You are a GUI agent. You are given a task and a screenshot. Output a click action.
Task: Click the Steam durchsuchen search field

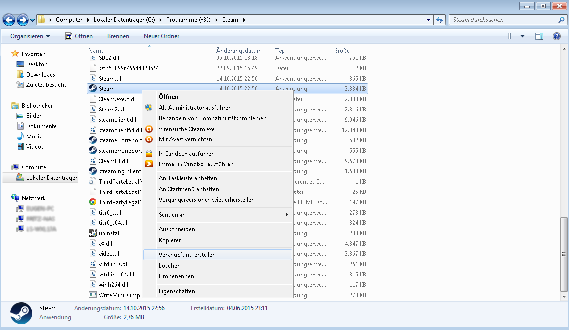503,20
